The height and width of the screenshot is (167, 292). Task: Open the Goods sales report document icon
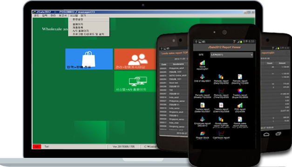pos(240,122)
